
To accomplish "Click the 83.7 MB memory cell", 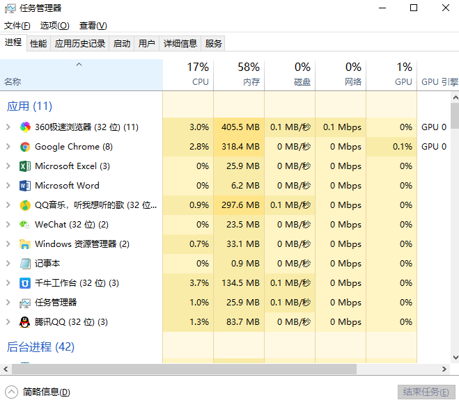I will (x=239, y=322).
